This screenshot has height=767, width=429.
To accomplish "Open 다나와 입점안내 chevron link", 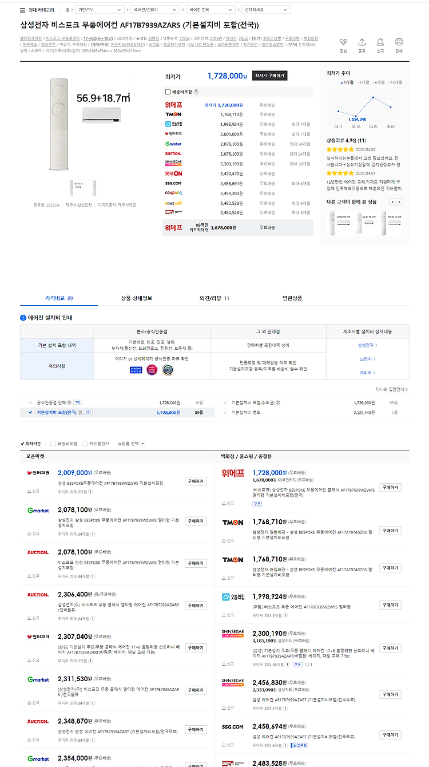I will click(392, 389).
